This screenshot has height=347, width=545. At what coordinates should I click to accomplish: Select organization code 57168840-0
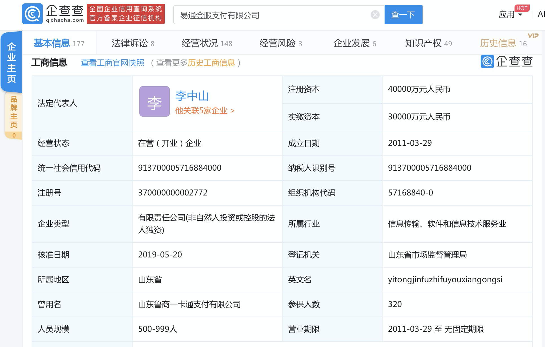(x=410, y=193)
